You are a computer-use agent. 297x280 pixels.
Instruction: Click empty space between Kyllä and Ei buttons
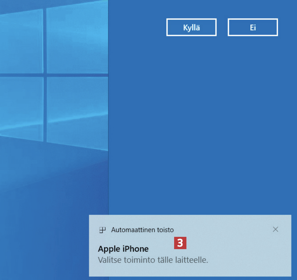click(222, 27)
